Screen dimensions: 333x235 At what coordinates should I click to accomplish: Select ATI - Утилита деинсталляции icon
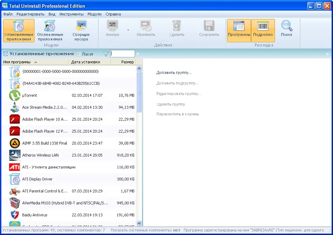15,167
